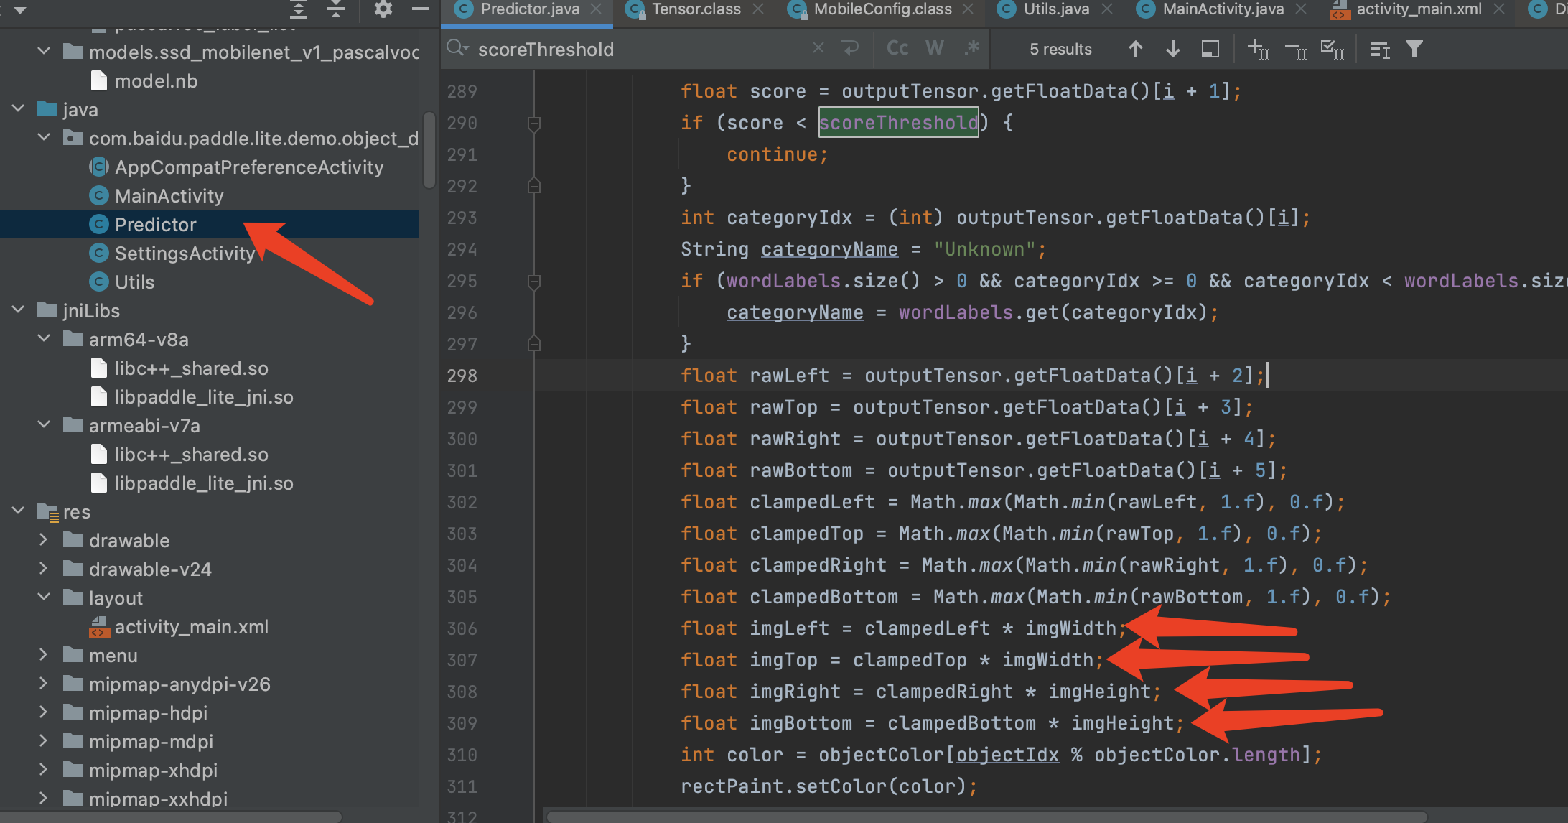1568x823 pixels.
Task: Collapse the java folder
Action: [19, 109]
